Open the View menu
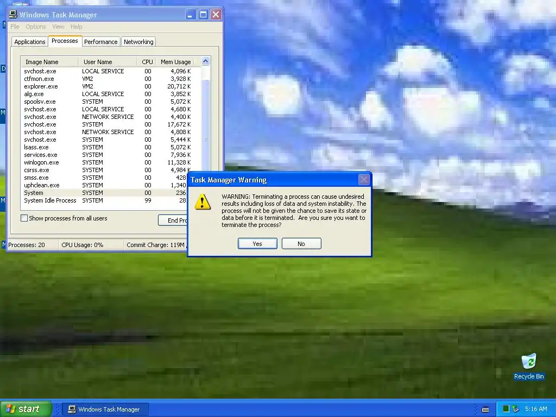This screenshot has width=556, height=417. click(x=58, y=27)
